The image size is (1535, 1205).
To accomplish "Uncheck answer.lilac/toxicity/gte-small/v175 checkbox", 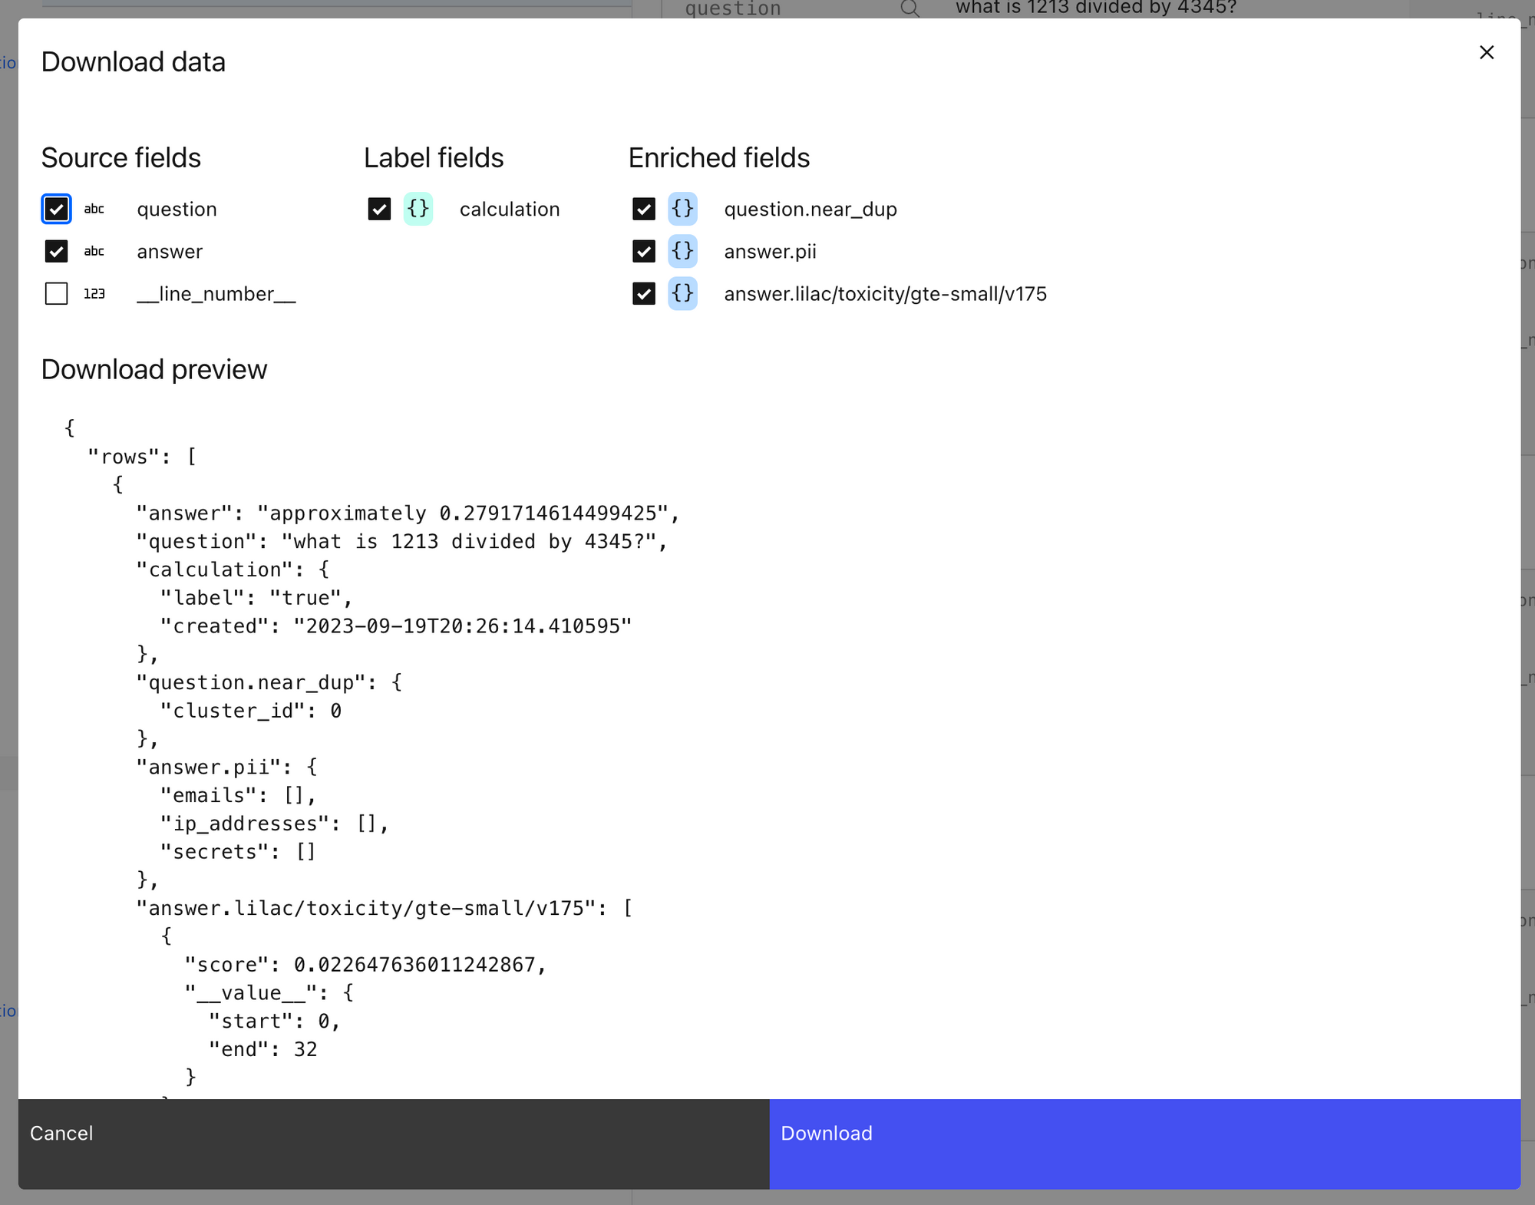I will 644,294.
